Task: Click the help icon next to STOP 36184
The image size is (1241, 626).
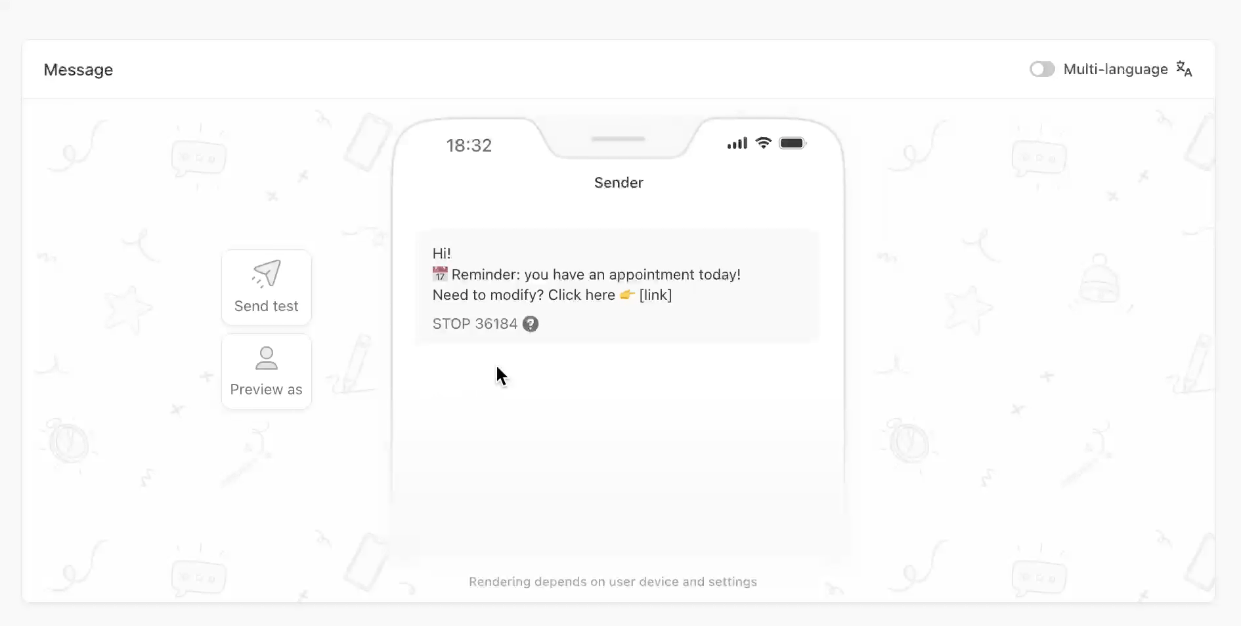Action: point(531,323)
